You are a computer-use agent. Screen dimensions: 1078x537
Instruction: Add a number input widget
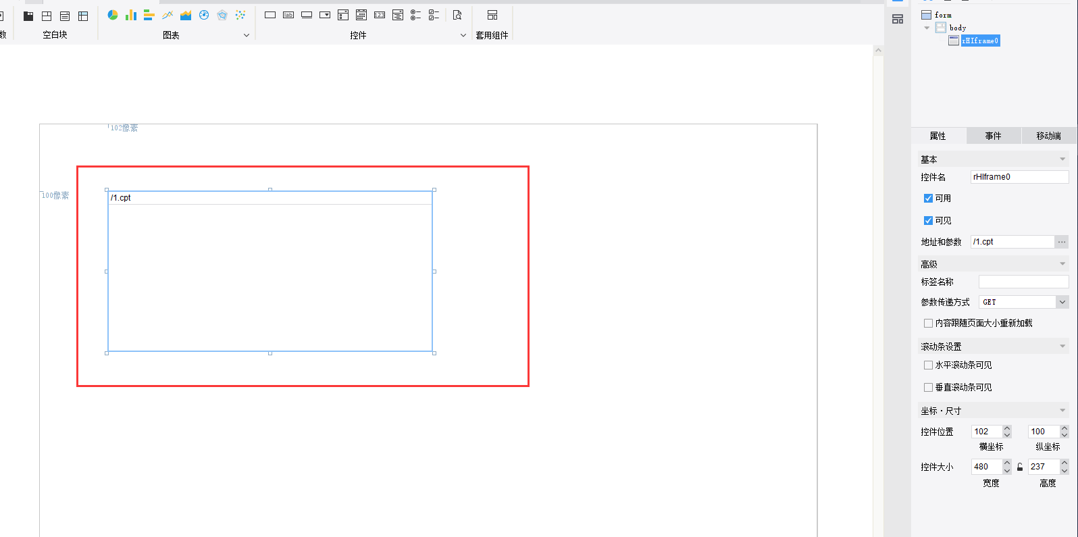[380, 15]
